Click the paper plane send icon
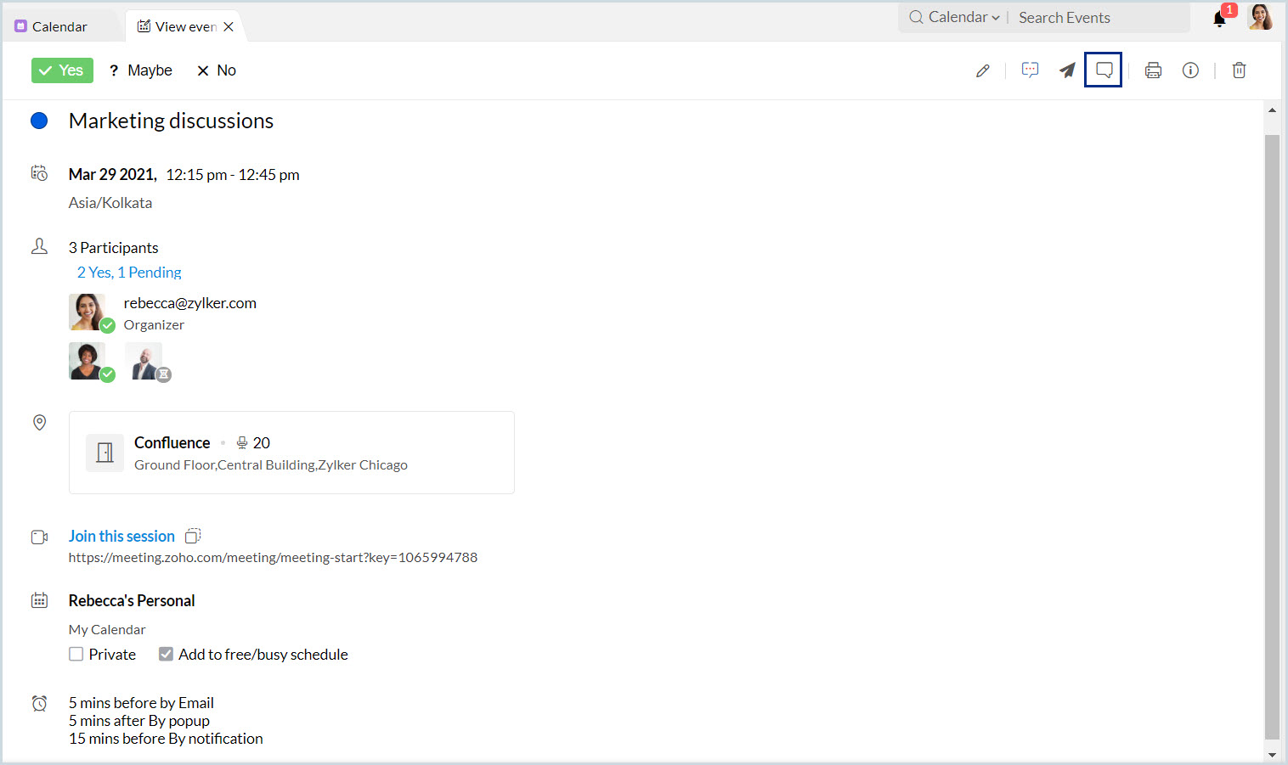 (1067, 70)
